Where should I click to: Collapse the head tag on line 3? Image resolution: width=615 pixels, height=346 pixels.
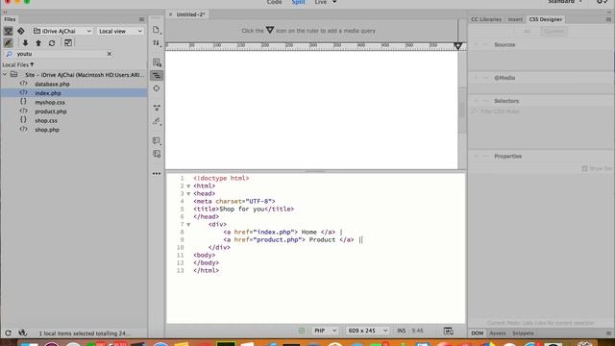[x=188, y=194]
